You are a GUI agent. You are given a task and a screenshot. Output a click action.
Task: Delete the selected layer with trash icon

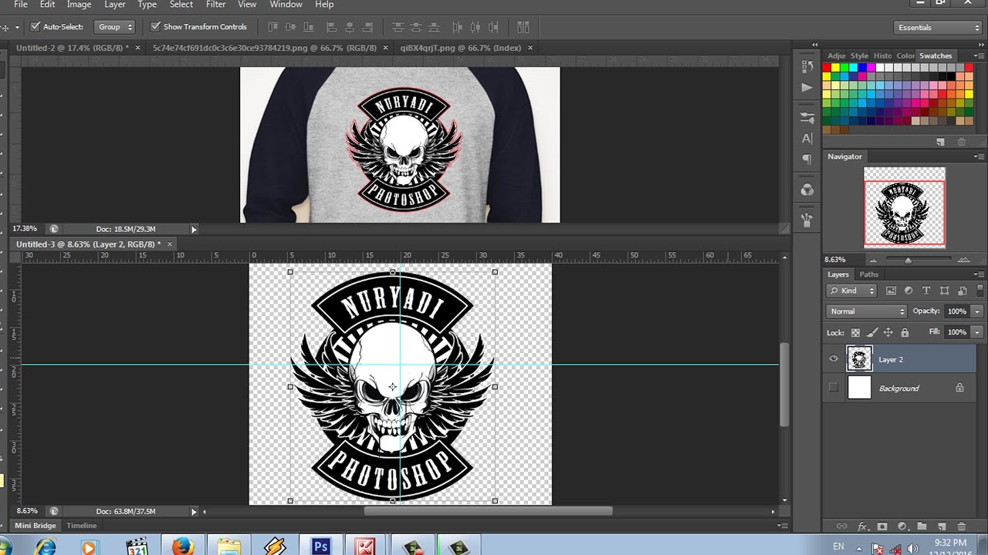pyautogui.click(x=962, y=526)
